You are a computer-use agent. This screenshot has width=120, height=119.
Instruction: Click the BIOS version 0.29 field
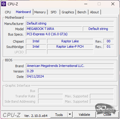pyautogui.click(x=70, y=71)
